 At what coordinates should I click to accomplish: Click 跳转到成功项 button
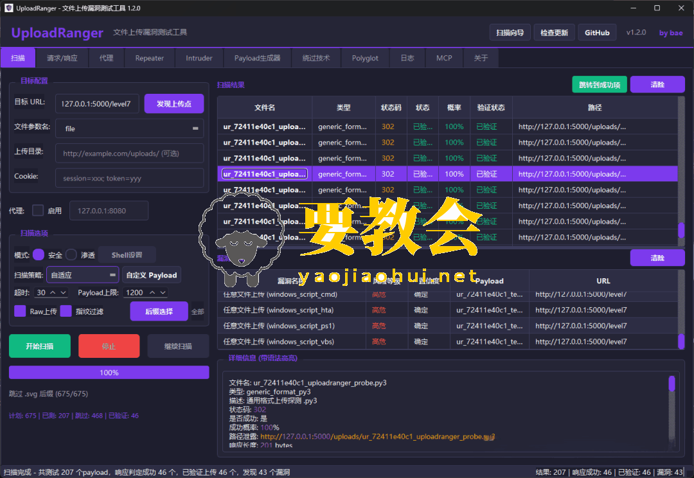[600, 85]
